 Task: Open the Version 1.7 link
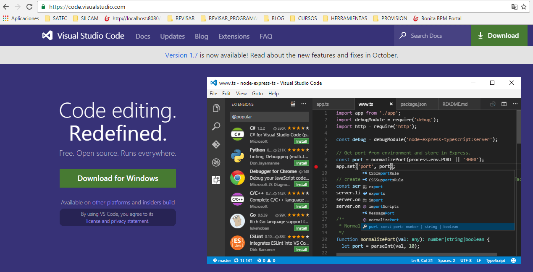[x=181, y=55]
